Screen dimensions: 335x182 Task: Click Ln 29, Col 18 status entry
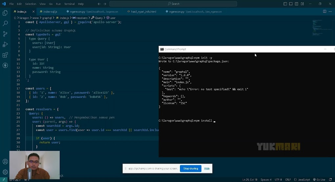coord(250,180)
